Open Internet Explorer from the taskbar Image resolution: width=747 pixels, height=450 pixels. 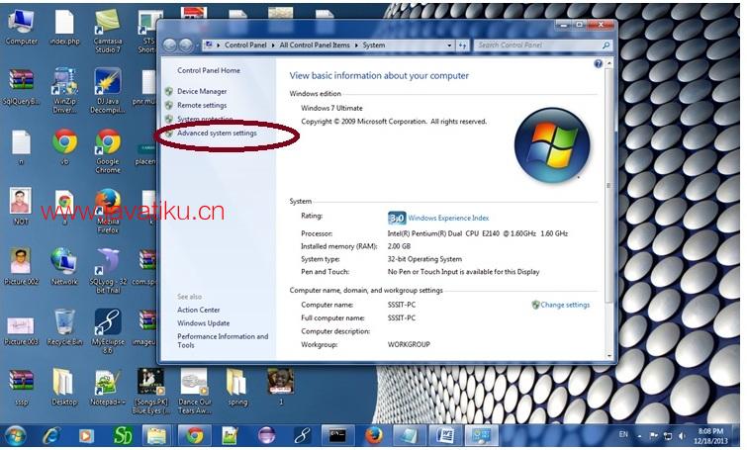pos(51,436)
